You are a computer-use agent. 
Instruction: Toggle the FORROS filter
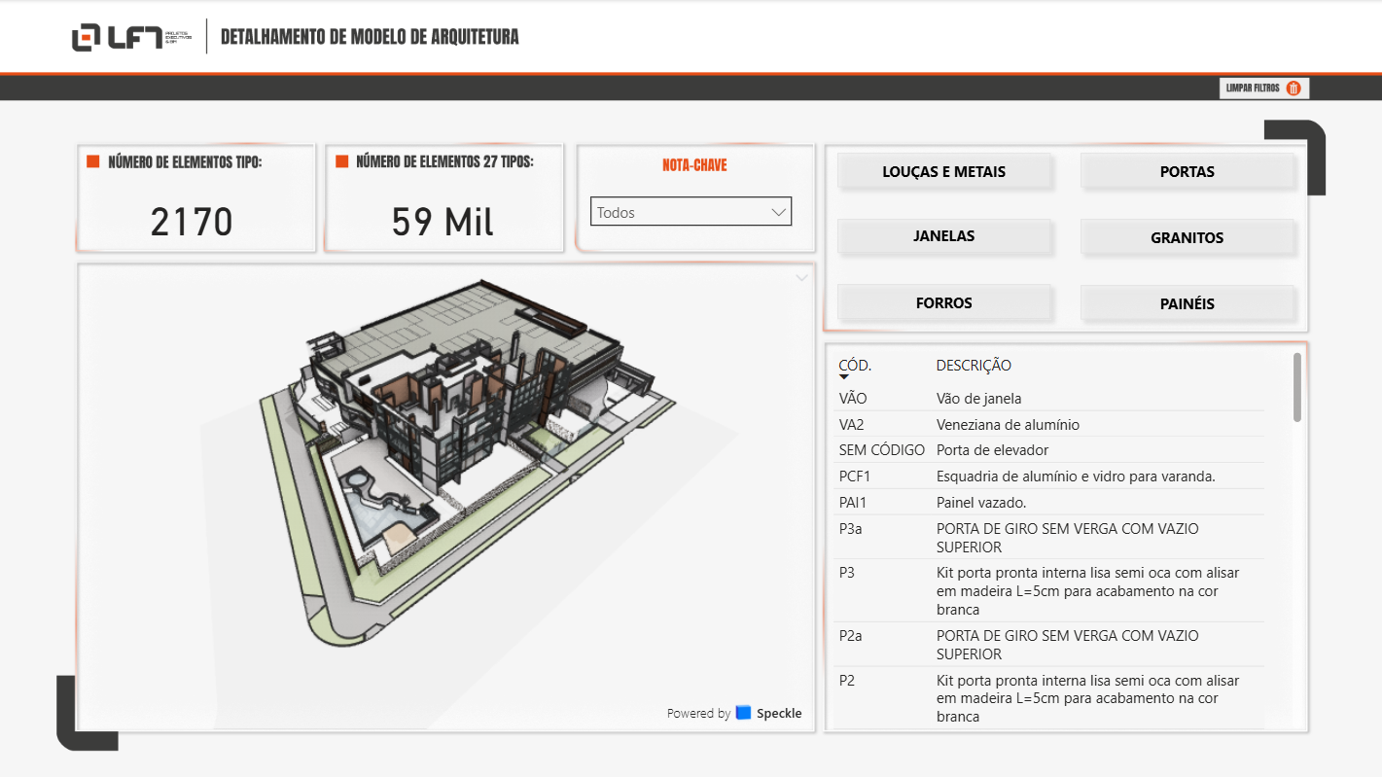pos(944,302)
